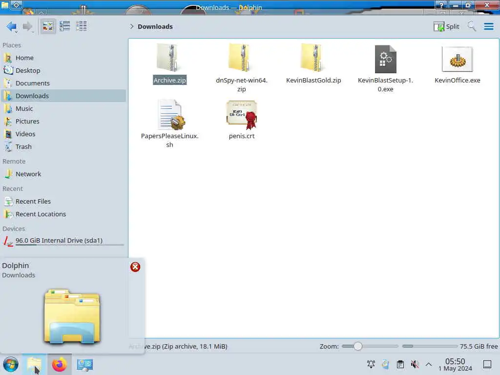The width and height of the screenshot is (500, 375).
Task: Select the KevinBlastSetup-1.0.exe file icon
Action: [x=386, y=59]
